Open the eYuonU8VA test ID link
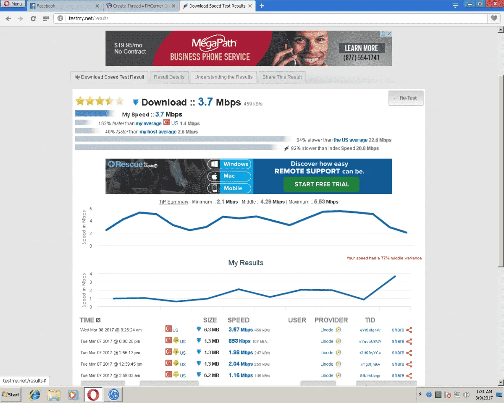504x403 pixels. point(370,342)
